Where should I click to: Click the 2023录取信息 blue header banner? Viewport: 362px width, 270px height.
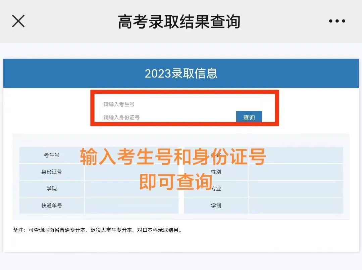(181, 74)
